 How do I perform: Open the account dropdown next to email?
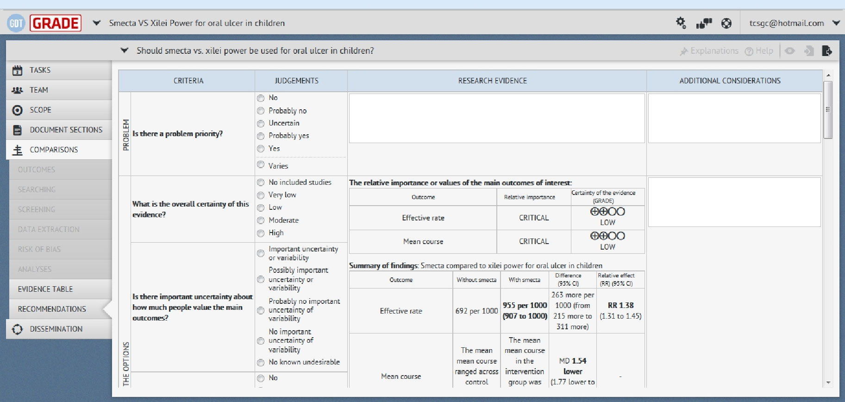coord(836,23)
